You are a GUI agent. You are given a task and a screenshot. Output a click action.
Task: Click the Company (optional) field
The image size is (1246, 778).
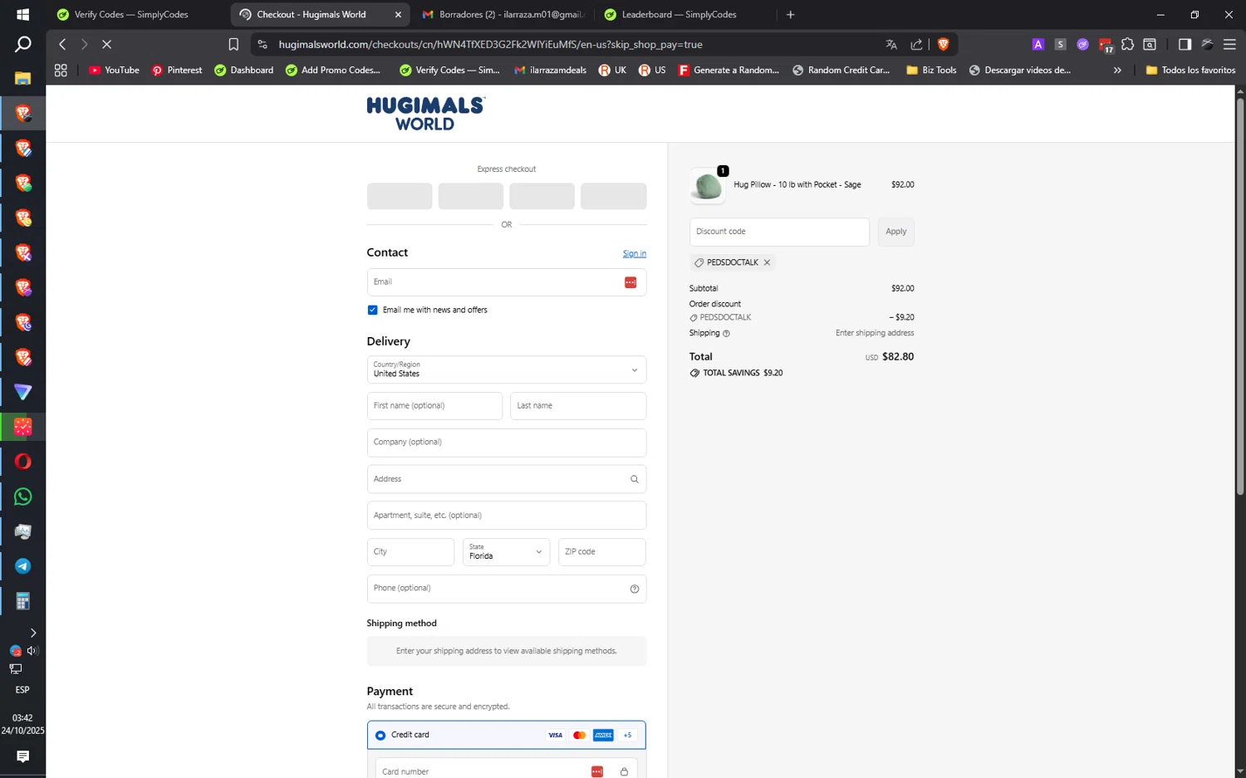pos(507,443)
